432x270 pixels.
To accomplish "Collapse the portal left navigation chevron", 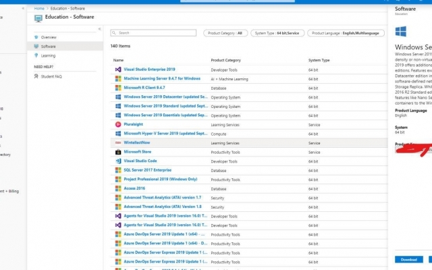I will [x=23, y=8].
